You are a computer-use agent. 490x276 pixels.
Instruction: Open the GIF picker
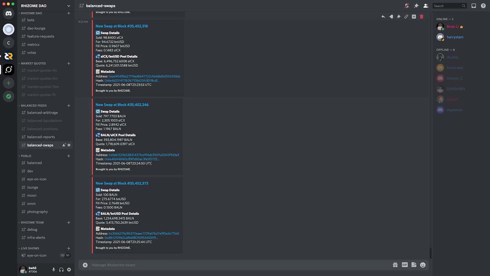[x=405, y=265]
